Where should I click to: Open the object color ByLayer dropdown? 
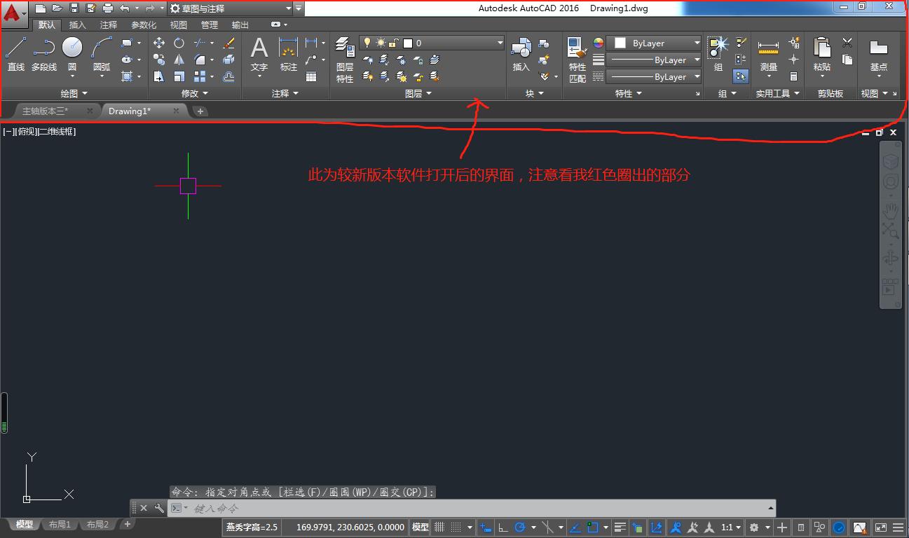pyautogui.click(x=654, y=43)
